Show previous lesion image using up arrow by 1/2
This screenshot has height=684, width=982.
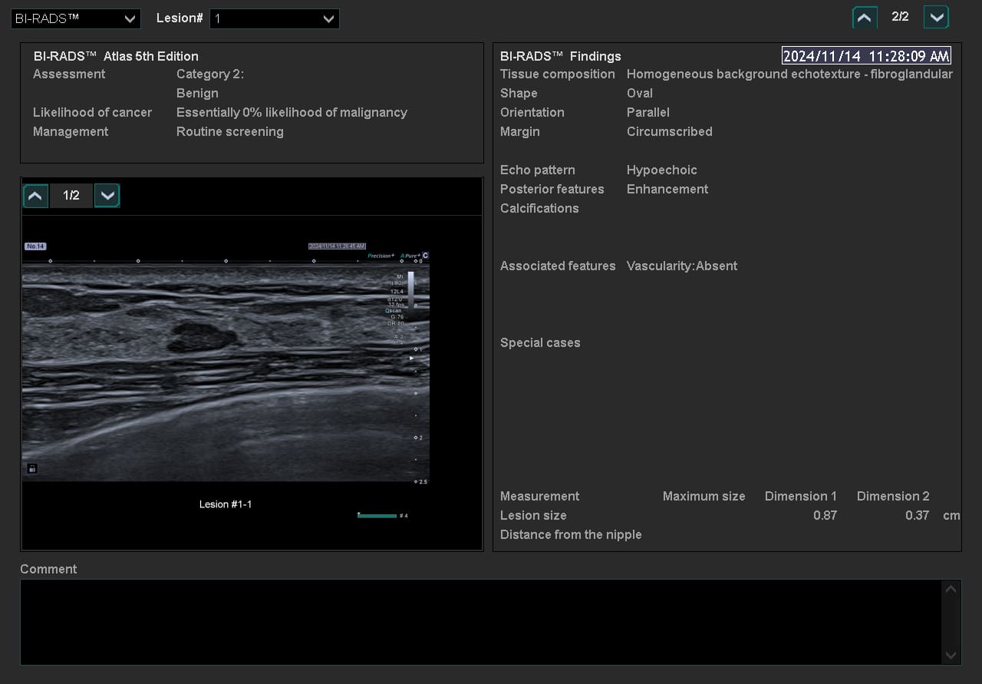[x=35, y=196]
